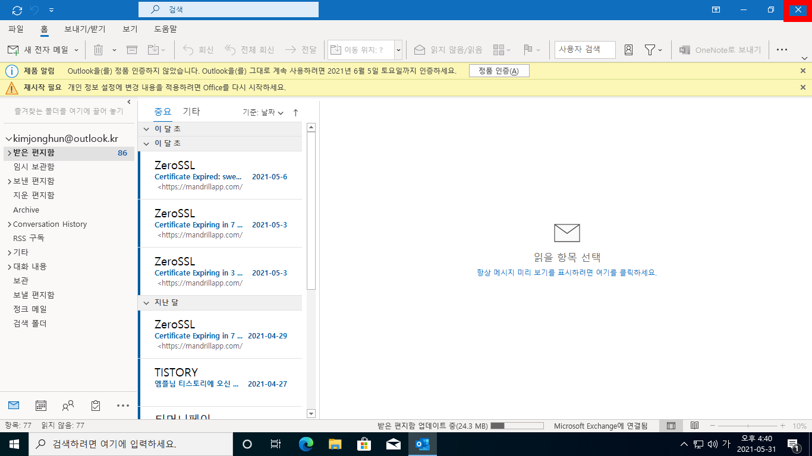Click the zoom in plus button

783,426
